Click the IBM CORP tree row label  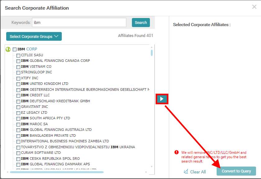point(27,49)
